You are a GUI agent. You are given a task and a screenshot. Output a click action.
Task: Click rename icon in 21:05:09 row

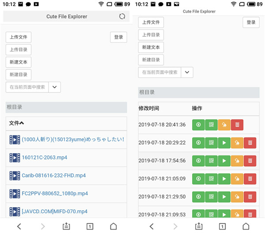pos(237,179)
